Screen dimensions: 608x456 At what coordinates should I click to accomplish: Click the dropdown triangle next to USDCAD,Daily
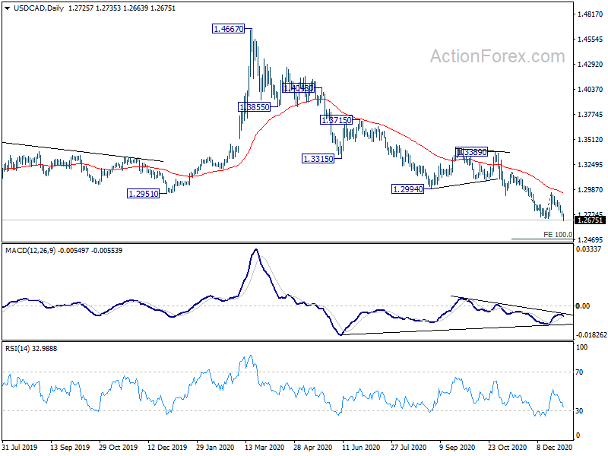(8, 8)
